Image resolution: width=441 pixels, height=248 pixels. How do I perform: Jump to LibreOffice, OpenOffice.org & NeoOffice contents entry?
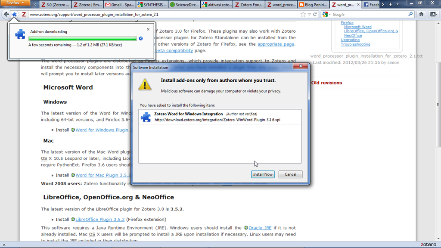click(371, 33)
